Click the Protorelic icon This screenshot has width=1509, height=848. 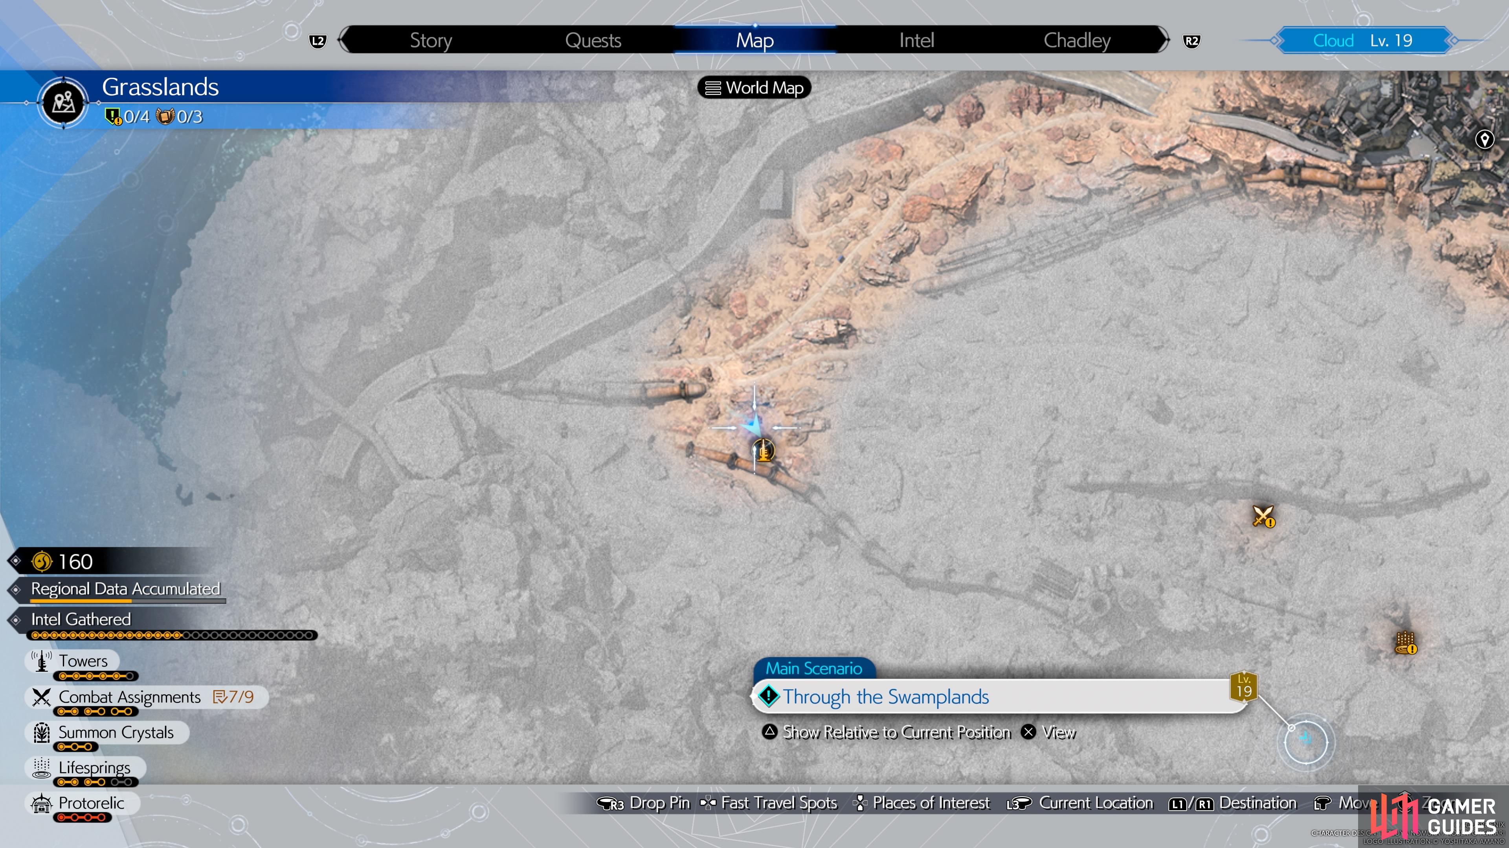click(41, 803)
